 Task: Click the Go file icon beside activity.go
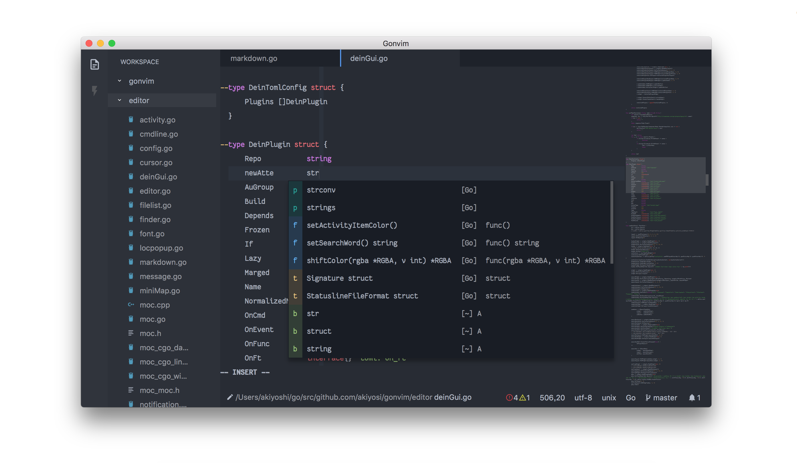[x=131, y=120]
